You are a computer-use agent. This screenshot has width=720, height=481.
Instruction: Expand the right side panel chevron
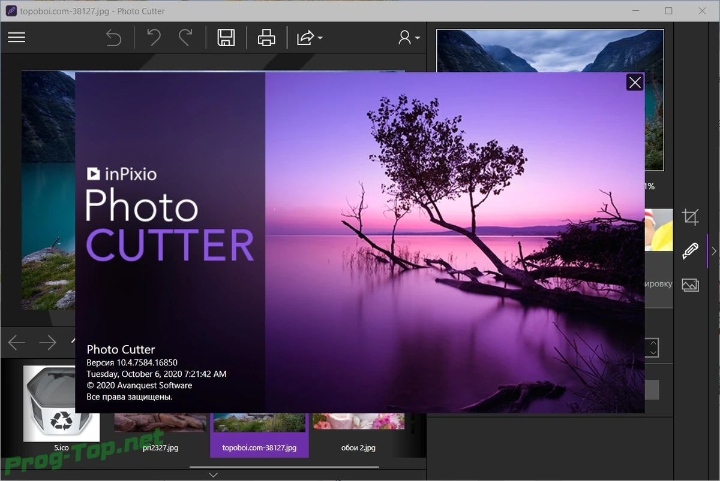(714, 251)
